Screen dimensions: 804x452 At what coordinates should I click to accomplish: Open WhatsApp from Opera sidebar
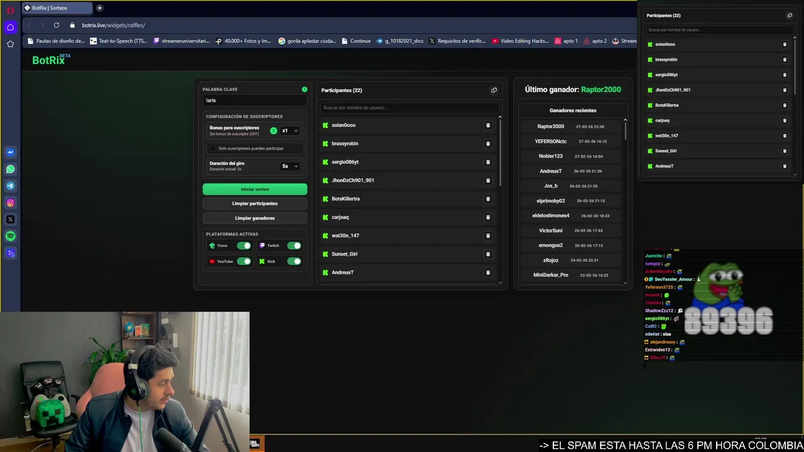11,169
